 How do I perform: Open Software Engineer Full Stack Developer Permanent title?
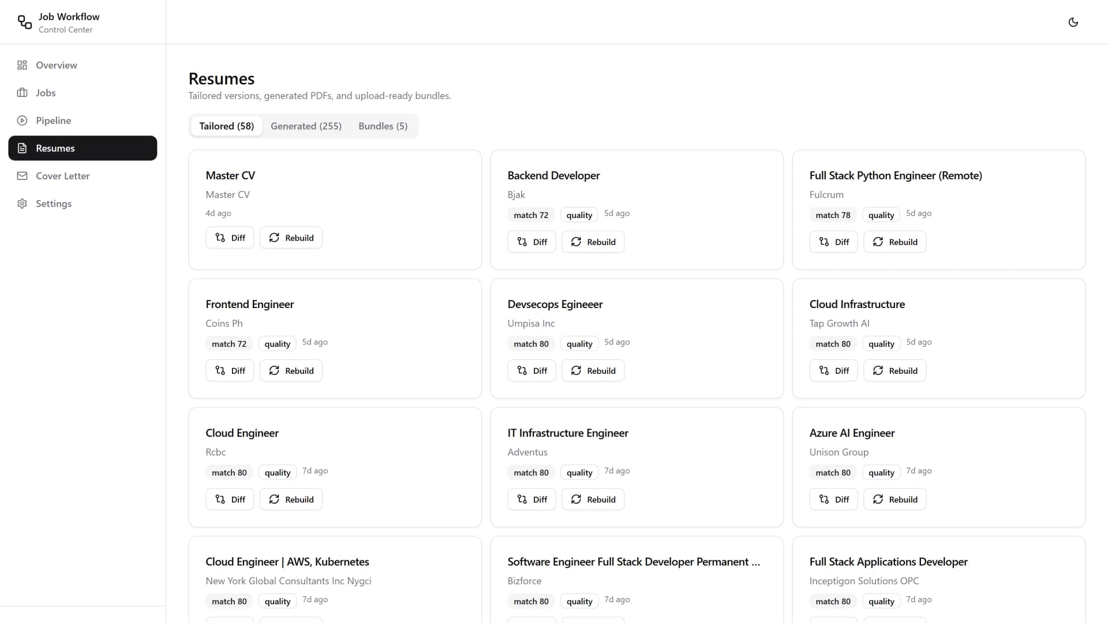(x=634, y=561)
